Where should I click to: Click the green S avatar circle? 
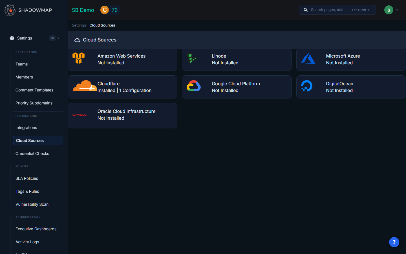(x=389, y=10)
